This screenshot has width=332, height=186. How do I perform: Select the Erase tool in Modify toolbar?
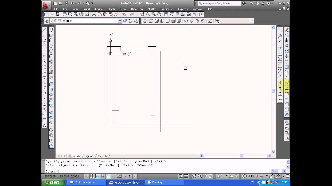point(287,29)
